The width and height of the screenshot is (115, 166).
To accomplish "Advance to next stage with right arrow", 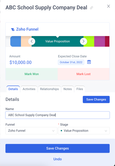I will point(83,41).
